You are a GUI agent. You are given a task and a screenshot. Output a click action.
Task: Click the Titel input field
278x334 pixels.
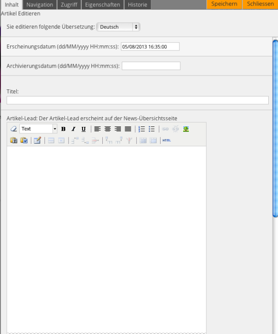(x=138, y=100)
